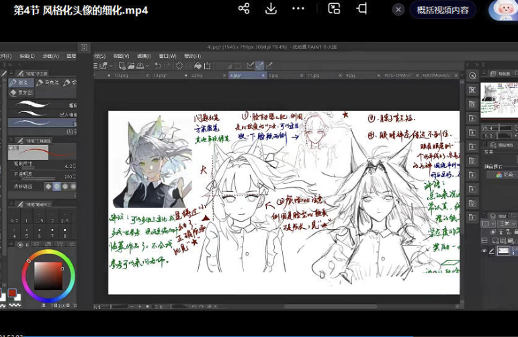
Task: Choose brush size preset 8
Action: [64, 233]
